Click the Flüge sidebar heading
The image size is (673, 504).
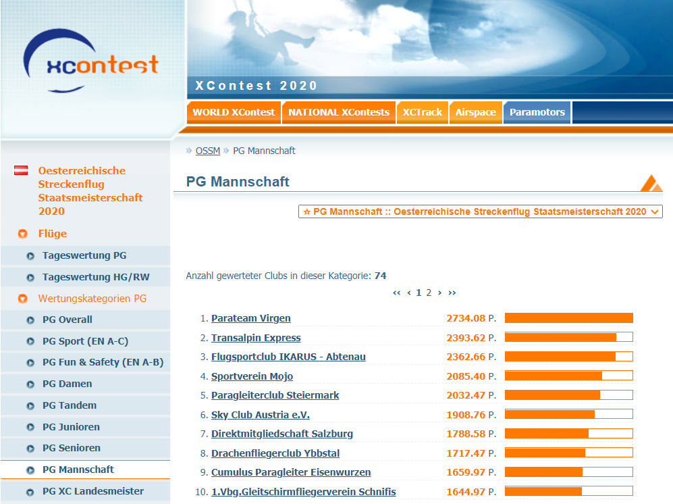click(53, 234)
